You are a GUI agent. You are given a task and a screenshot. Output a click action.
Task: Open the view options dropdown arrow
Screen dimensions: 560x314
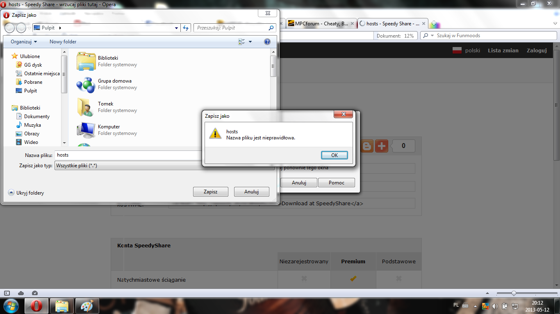[250, 42]
